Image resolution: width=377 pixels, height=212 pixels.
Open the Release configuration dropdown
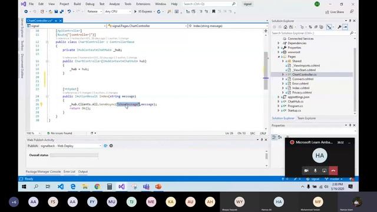coord(94,12)
